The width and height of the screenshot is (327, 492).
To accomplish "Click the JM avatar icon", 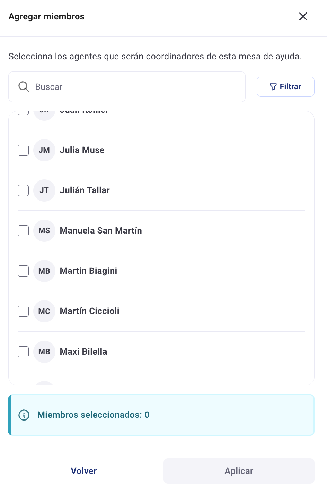I will pos(44,150).
